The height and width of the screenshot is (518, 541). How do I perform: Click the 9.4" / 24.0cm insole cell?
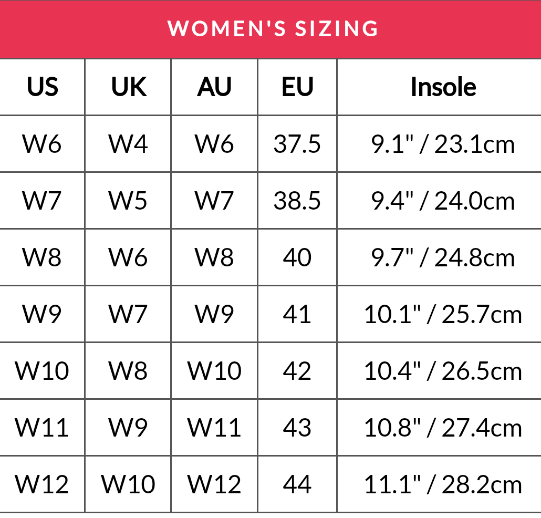443,201
